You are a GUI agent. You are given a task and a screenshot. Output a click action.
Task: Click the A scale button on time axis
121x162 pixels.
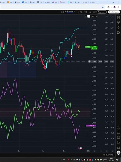tap(94, 151)
